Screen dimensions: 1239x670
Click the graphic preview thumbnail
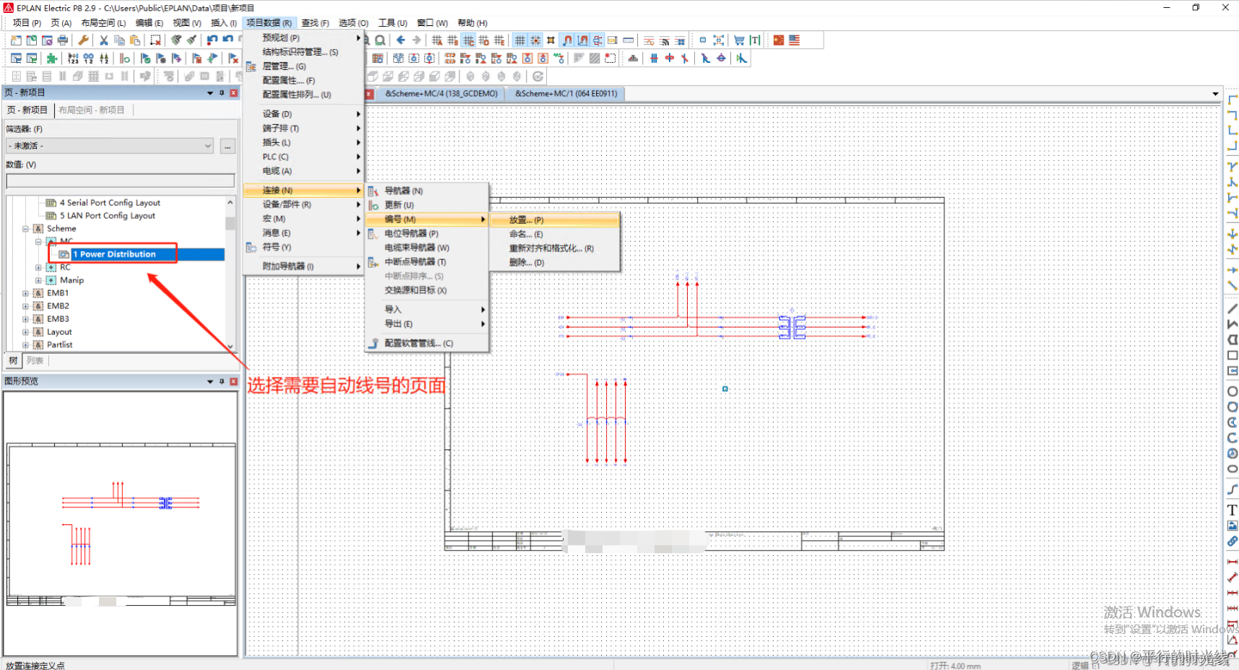coord(121,524)
